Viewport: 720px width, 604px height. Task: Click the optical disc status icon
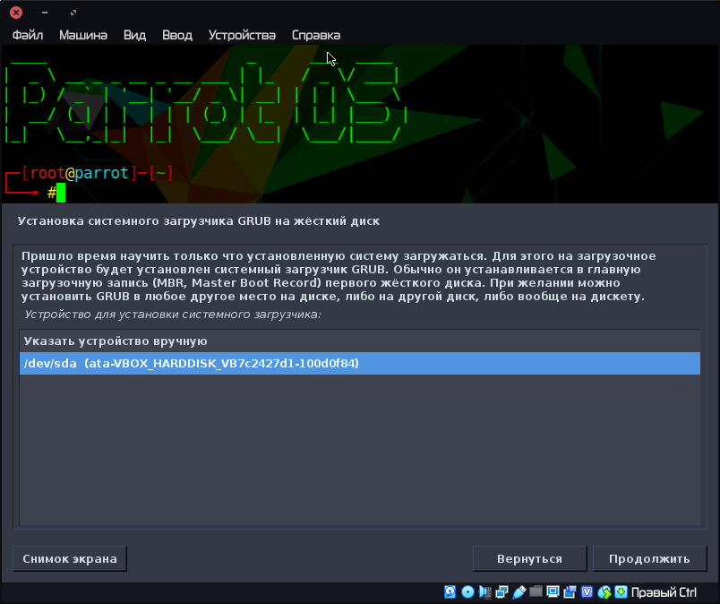[x=467, y=592]
